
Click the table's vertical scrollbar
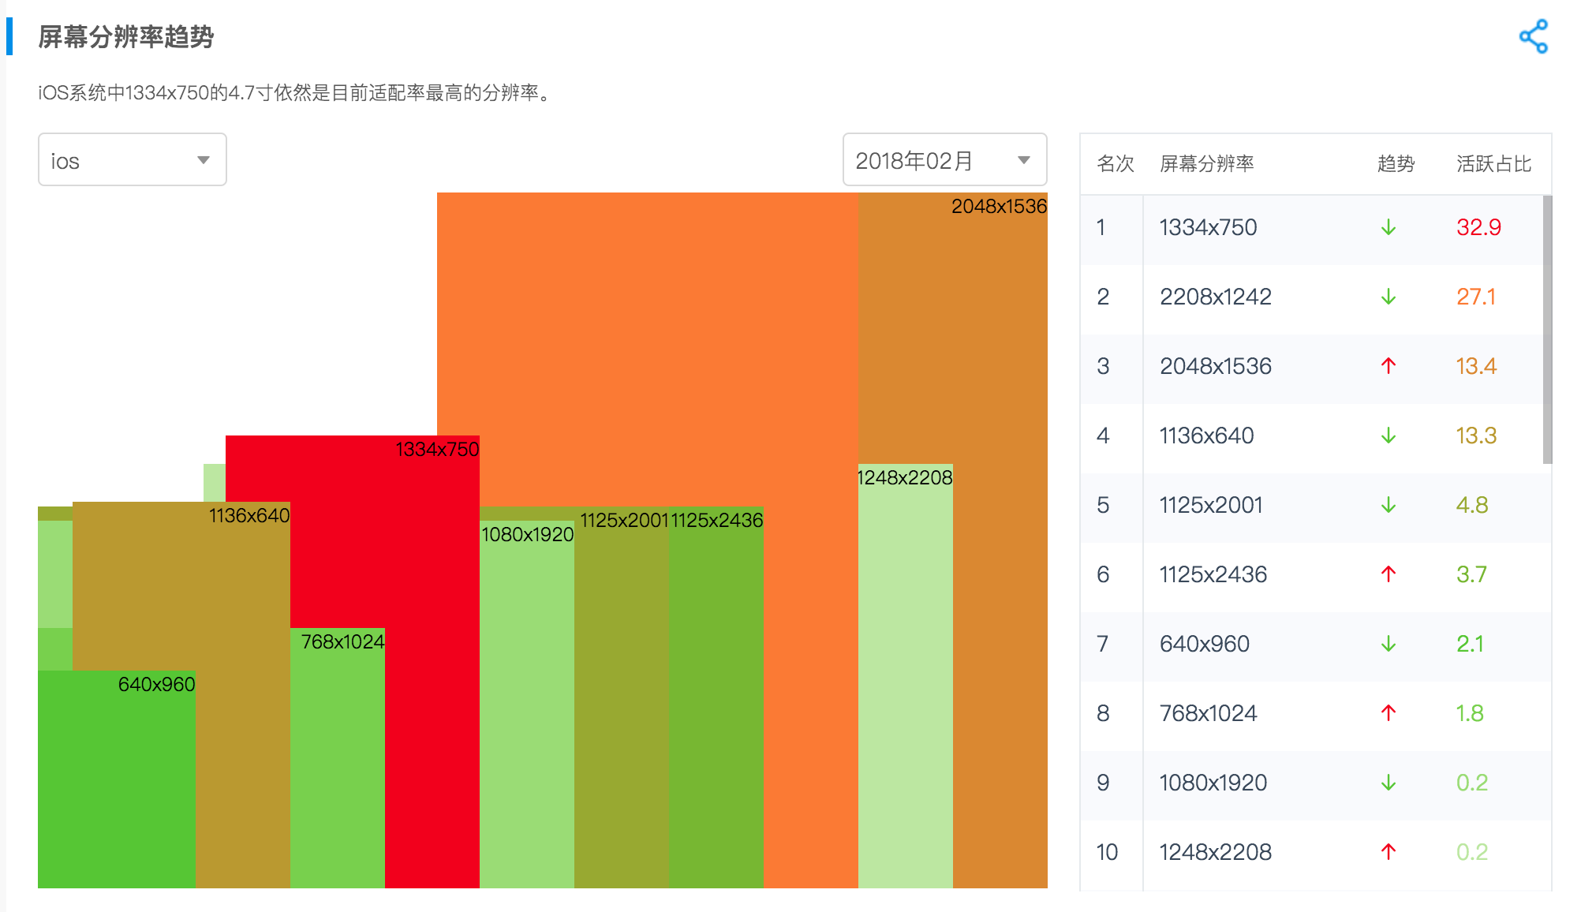pyautogui.click(x=1547, y=330)
